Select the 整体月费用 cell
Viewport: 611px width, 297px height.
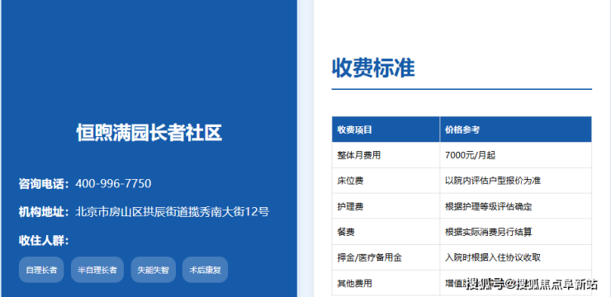386,155
